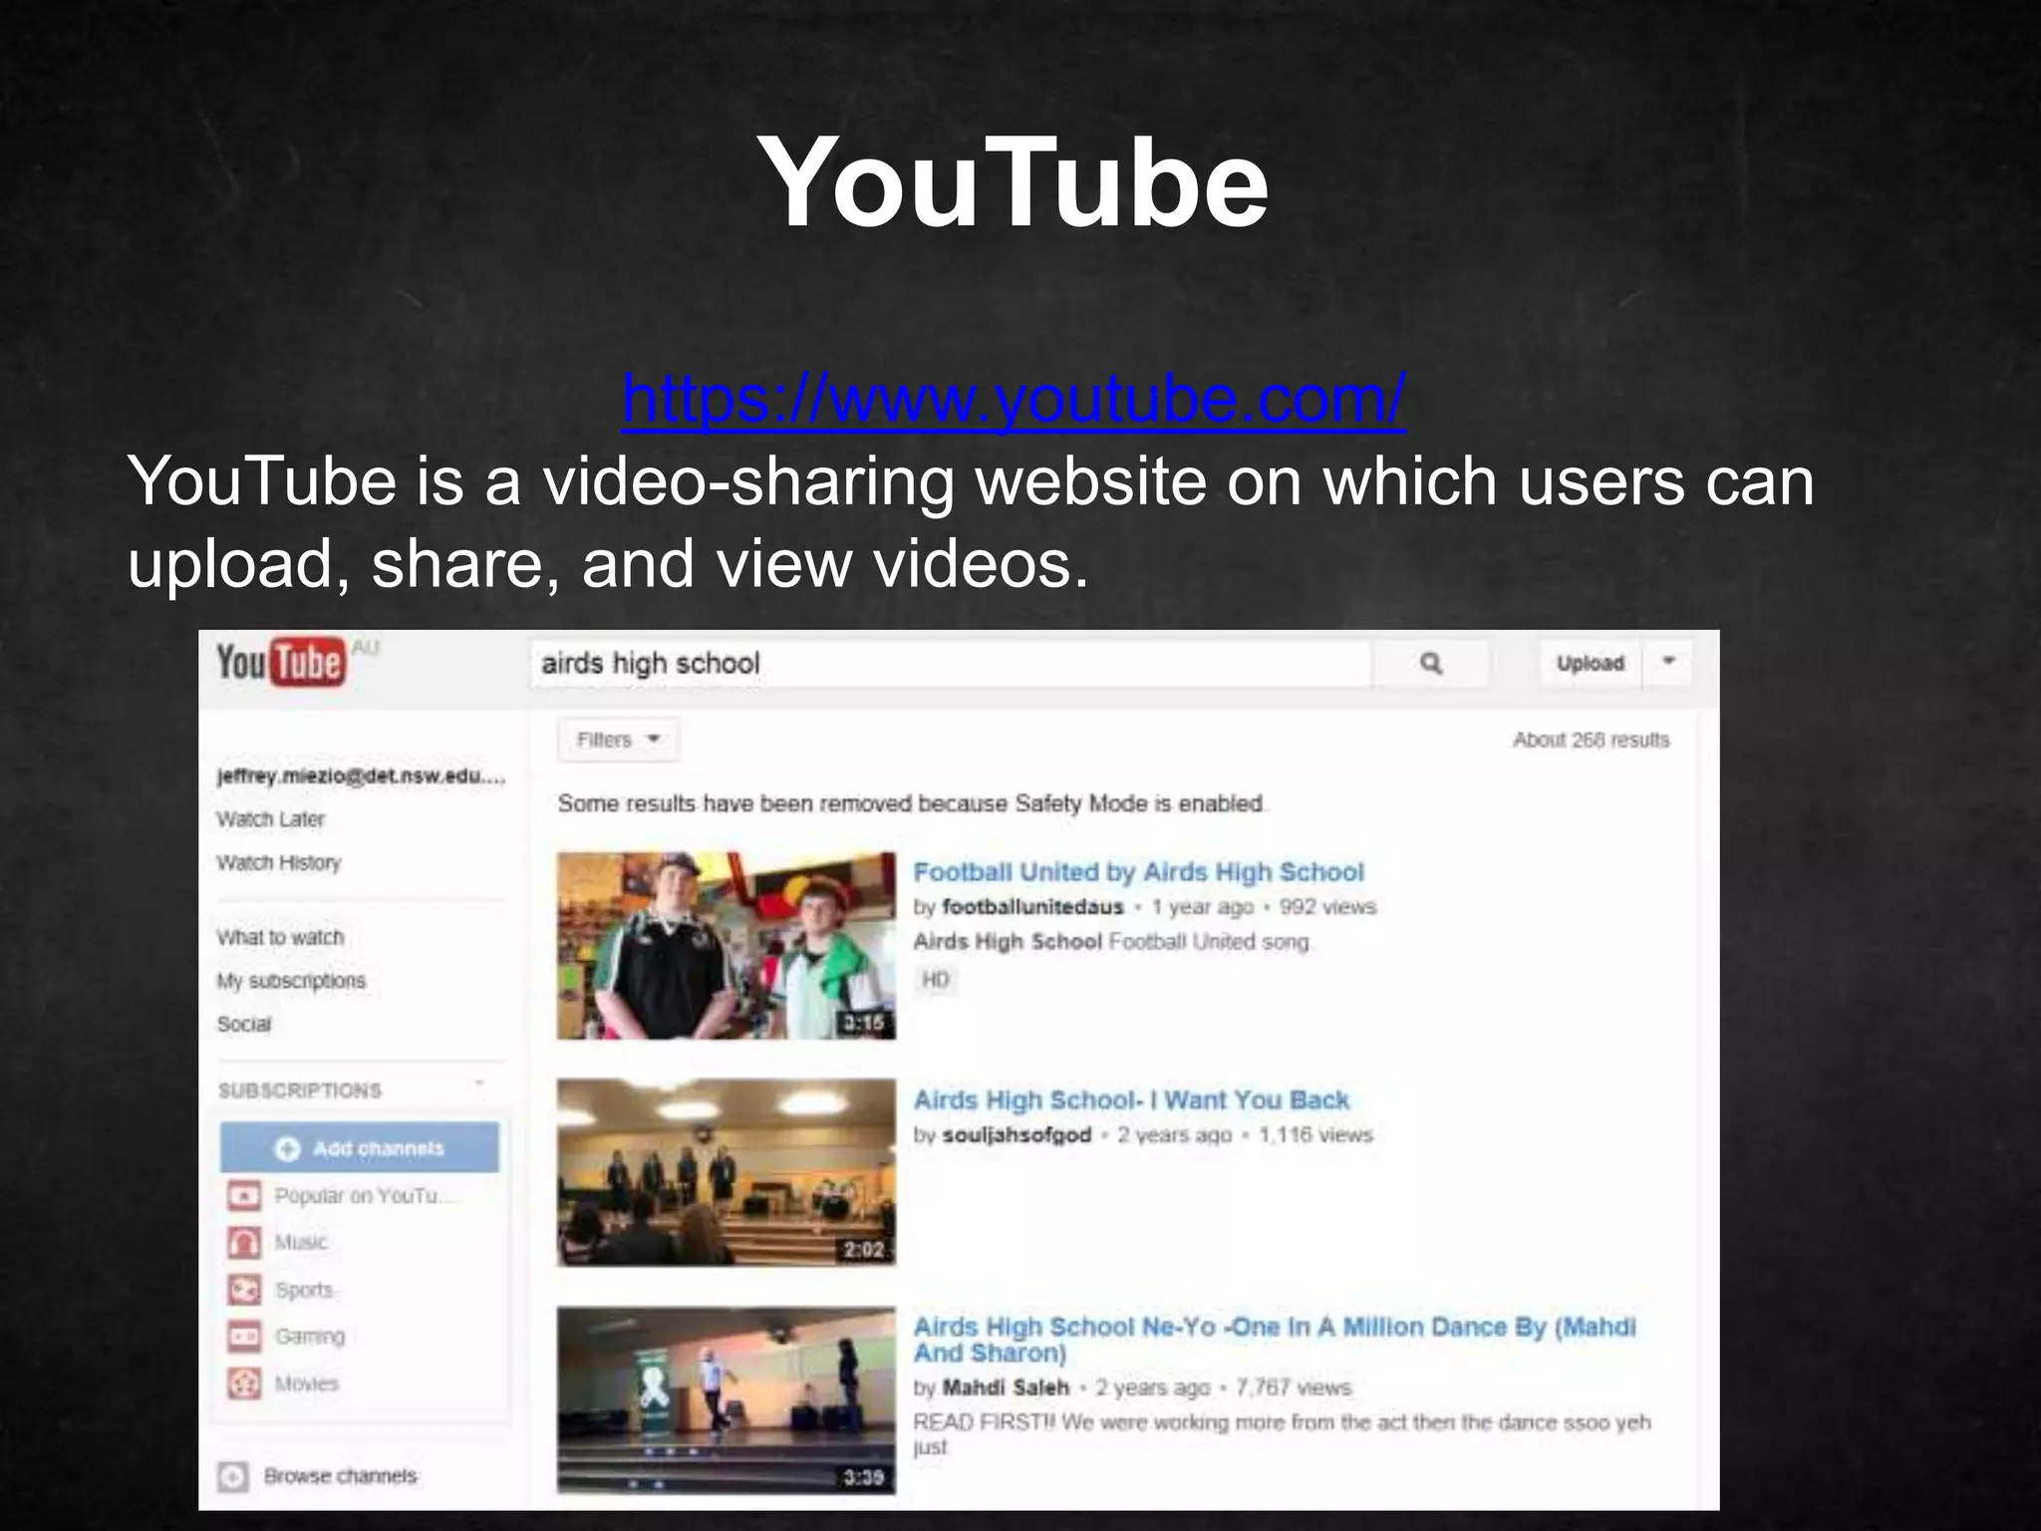
Task: Click the Browse channels plus icon
Action: point(233,1476)
